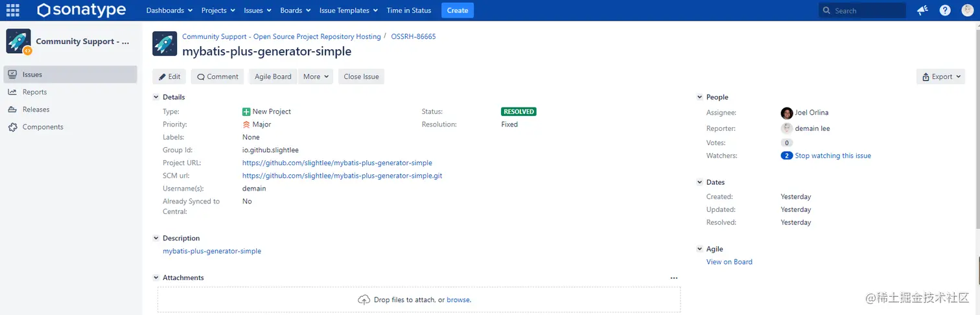The height and width of the screenshot is (315, 980).
Task: Open the user profile avatar
Action: pos(967,10)
